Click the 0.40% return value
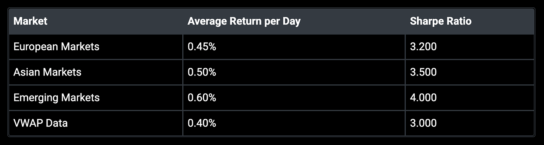Viewport: 544px width, 145px height. click(202, 123)
